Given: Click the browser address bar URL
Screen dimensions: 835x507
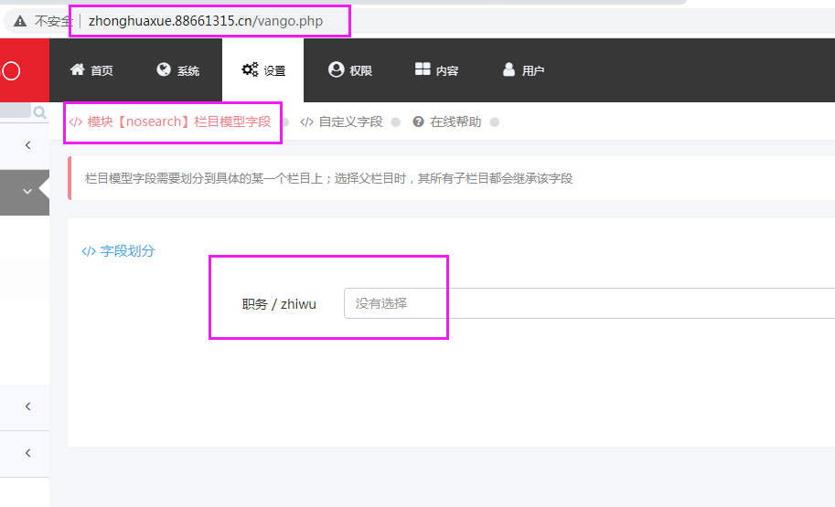Looking at the screenshot, I should [x=206, y=21].
